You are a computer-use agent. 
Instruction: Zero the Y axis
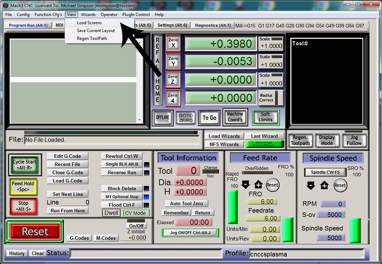[x=173, y=61]
